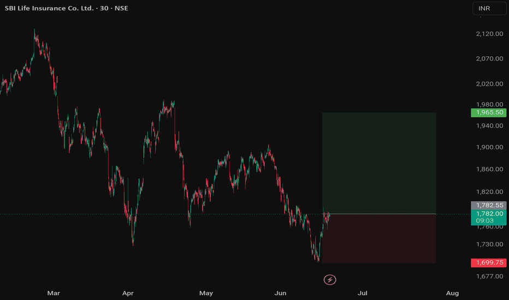Click the lightning bolt event icon

(330, 280)
